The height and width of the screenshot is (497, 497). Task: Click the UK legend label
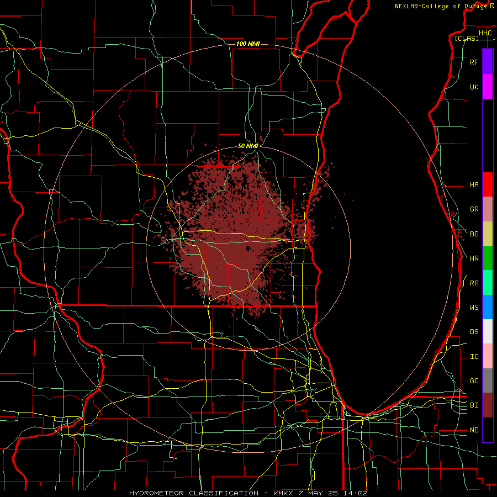(474, 87)
